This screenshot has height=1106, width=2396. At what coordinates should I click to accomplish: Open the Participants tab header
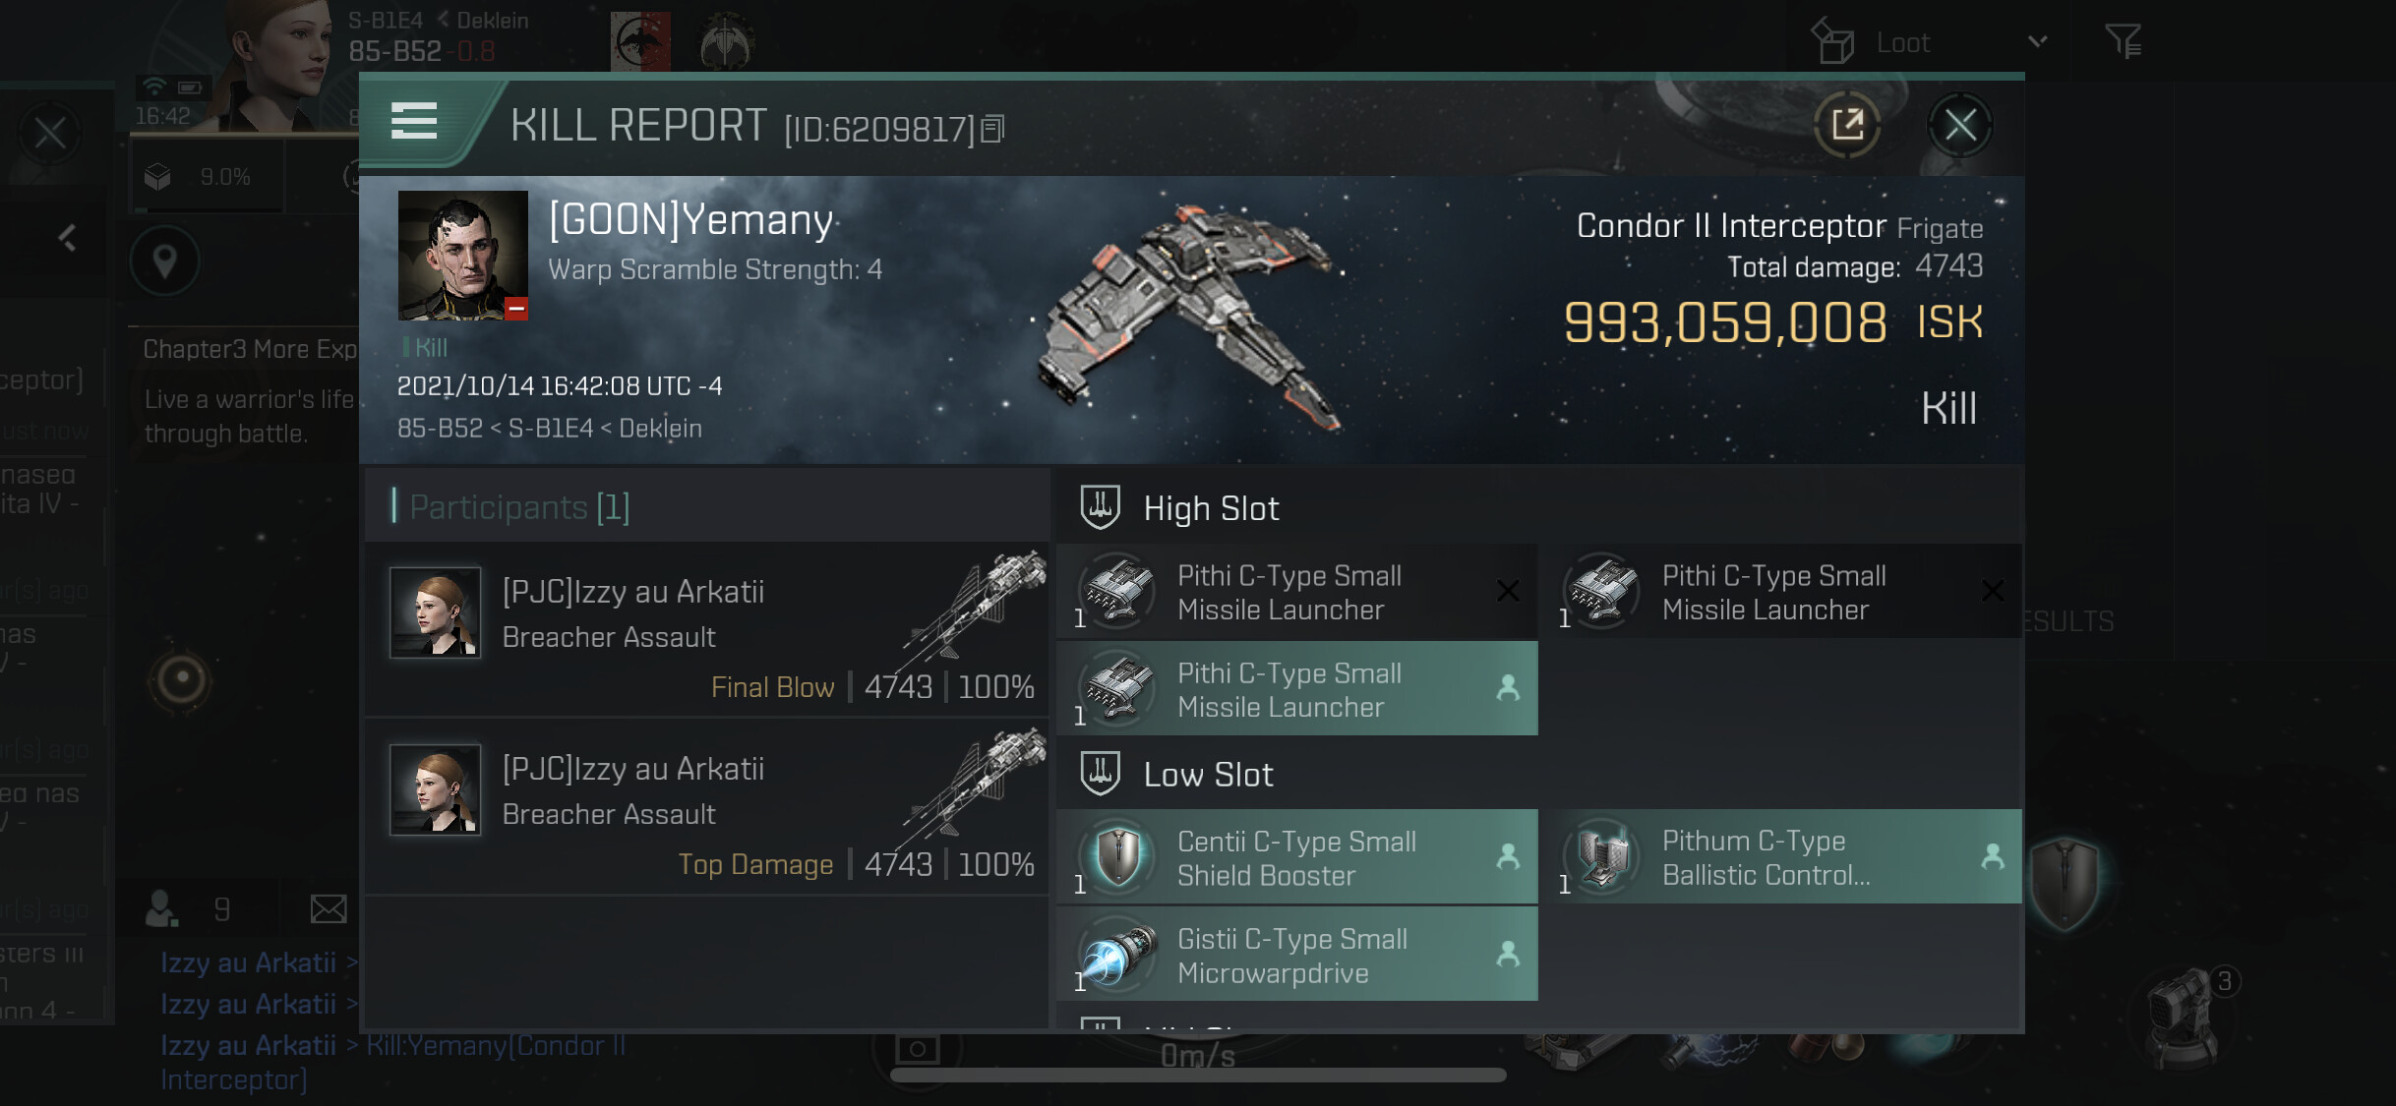click(519, 506)
